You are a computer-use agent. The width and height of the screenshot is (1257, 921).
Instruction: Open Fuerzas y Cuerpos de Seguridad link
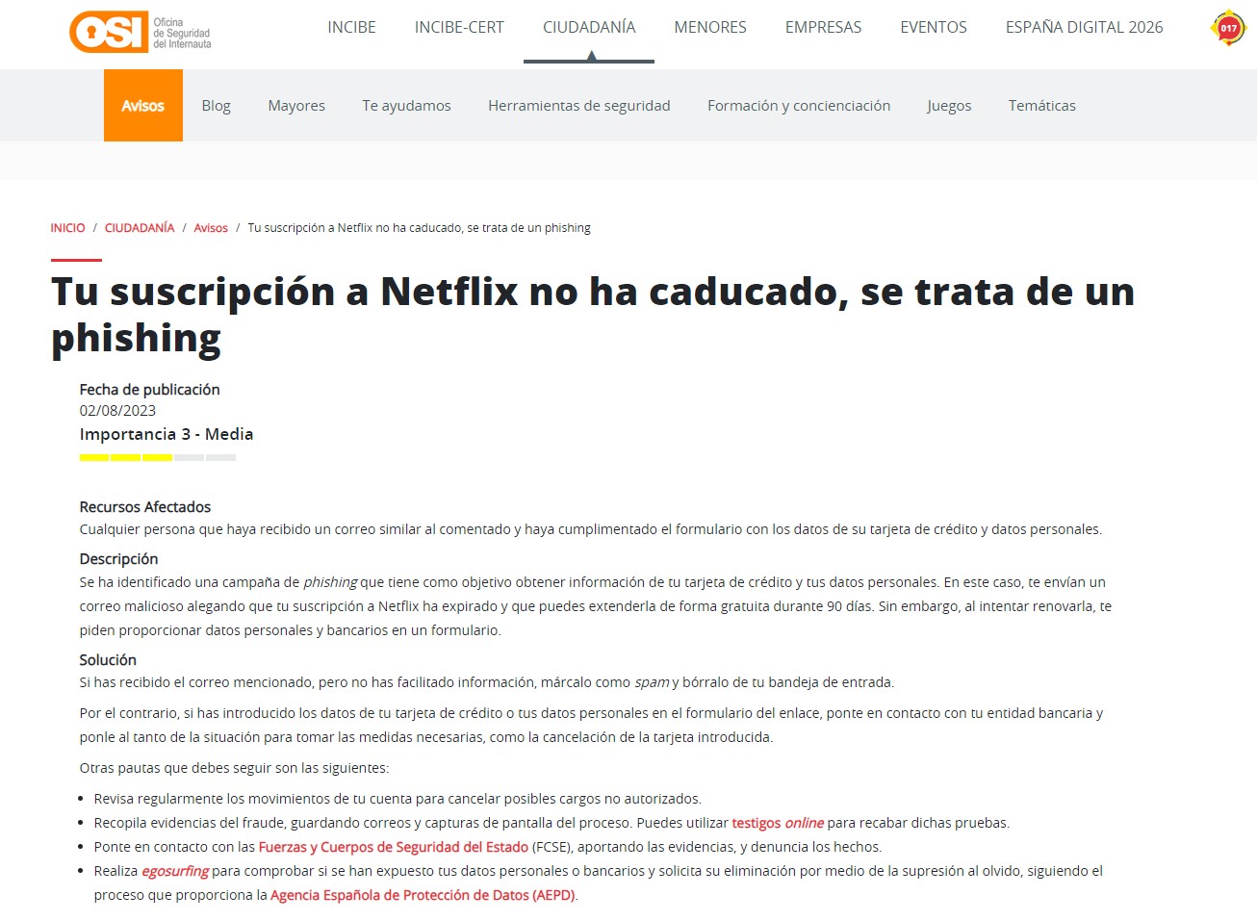pos(394,847)
